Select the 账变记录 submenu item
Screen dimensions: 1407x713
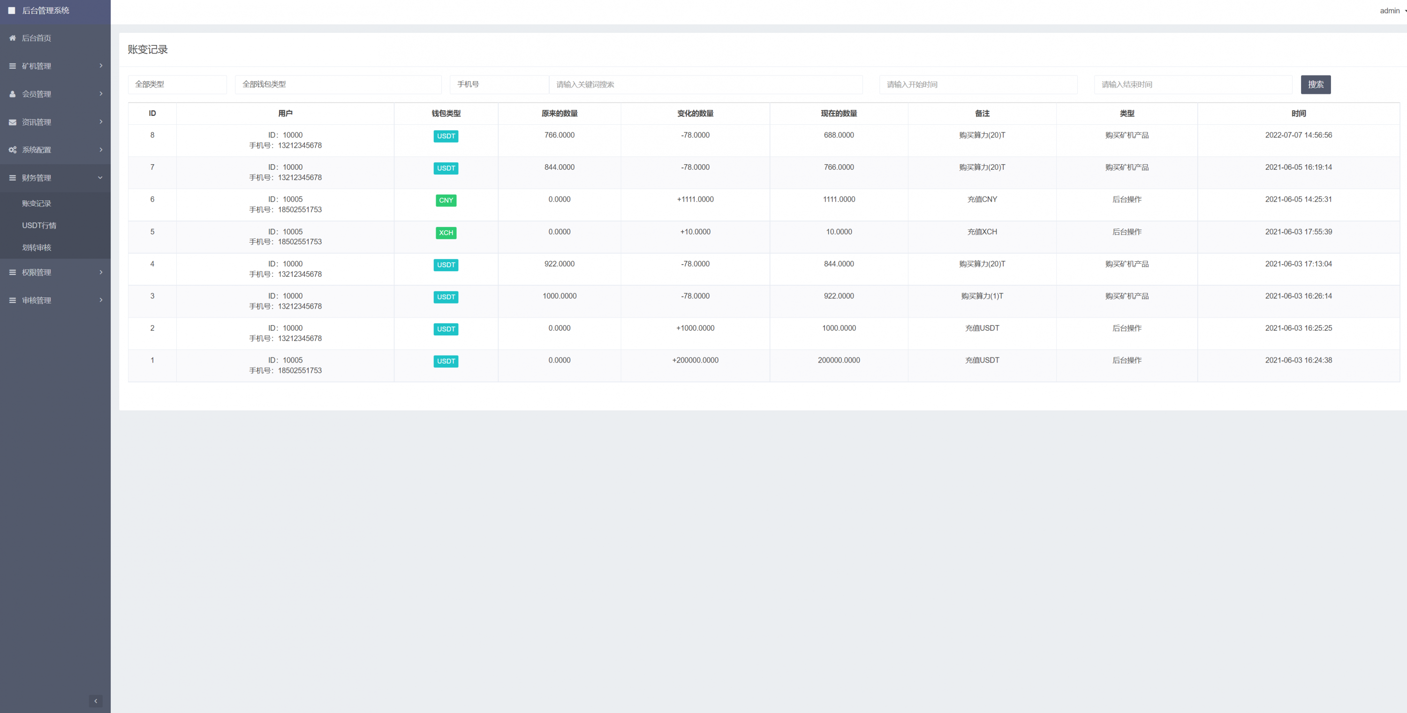[x=37, y=203]
